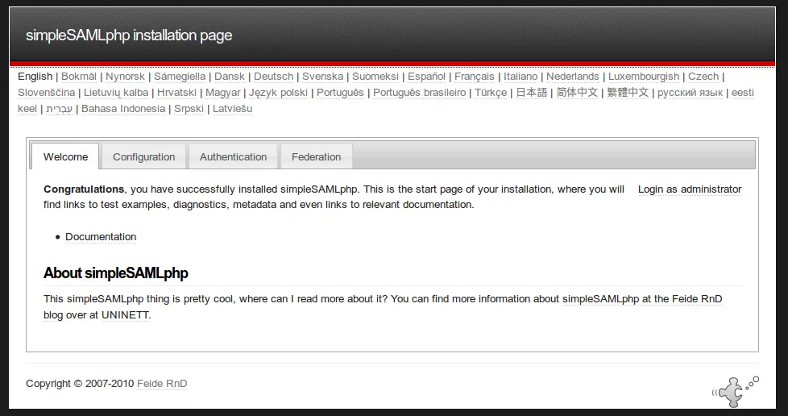
Task: Open the Feide RnD footer link
Action: [162, 383]
